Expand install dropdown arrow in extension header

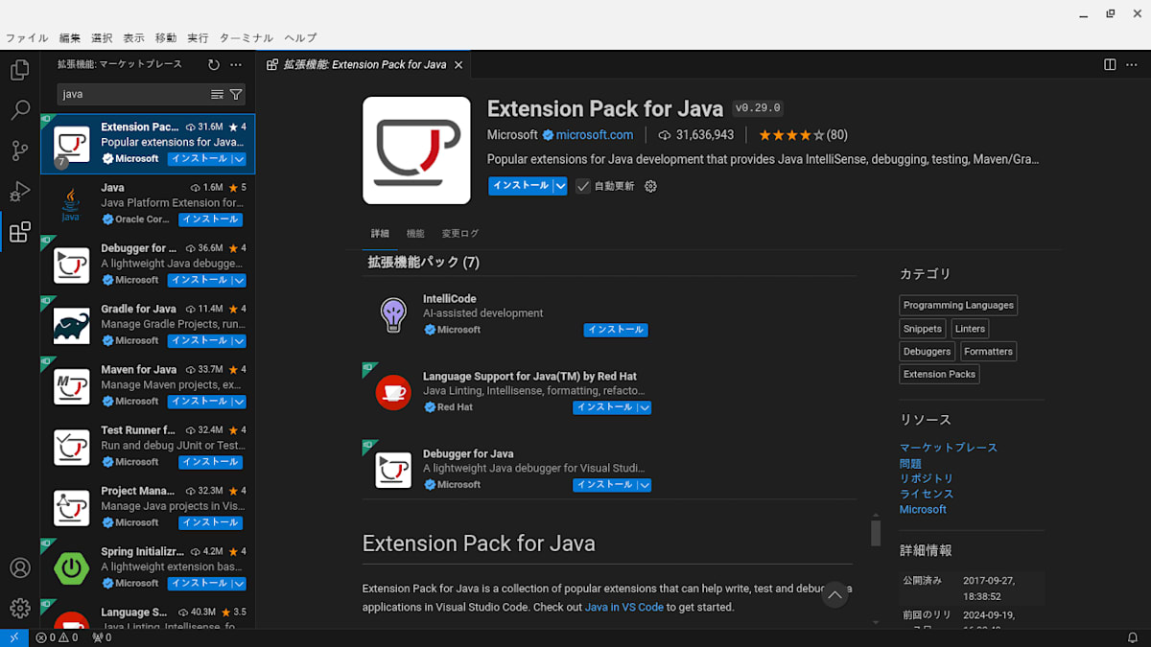pyautogui.click(x=559, y=186)
